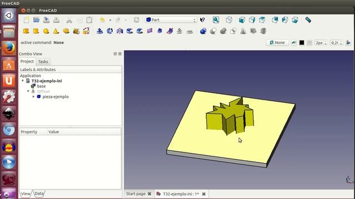
Task: Open the Data properties tab
Action: click(x=39, y=193)
